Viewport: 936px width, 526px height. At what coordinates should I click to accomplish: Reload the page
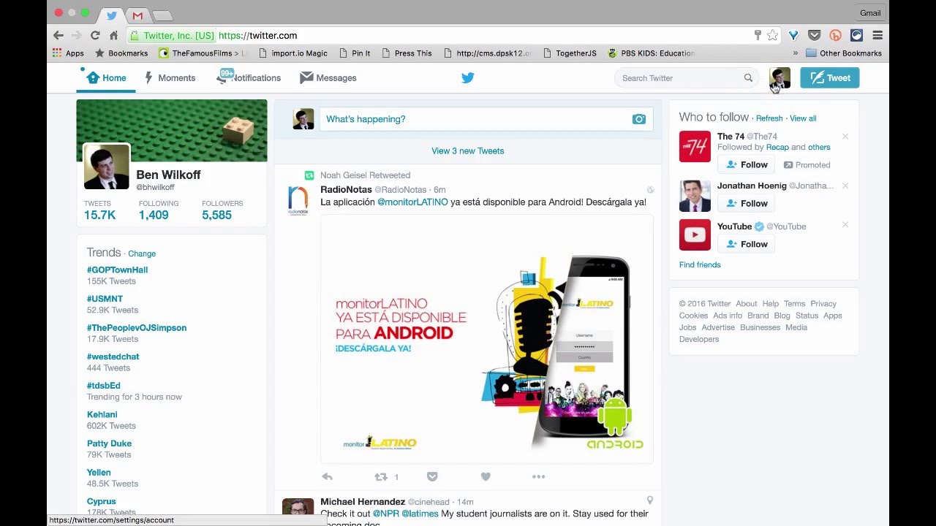pos(95,35)
